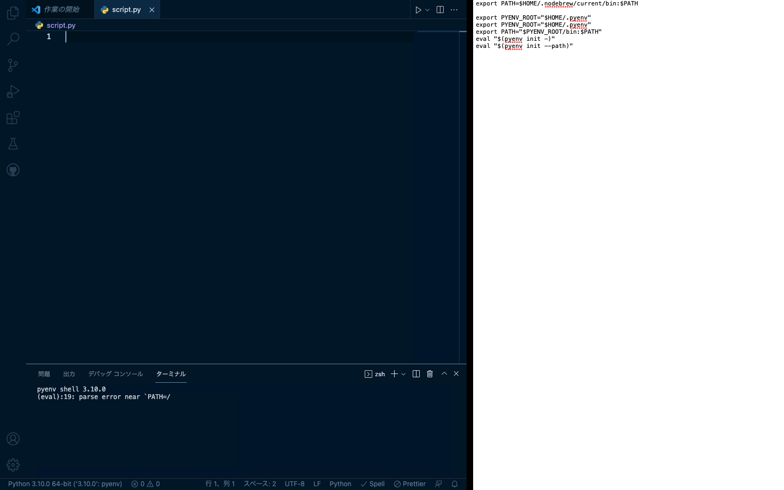784x490 pixels.
Task: Click the parse error message in terminal
Action: [103, 397]
